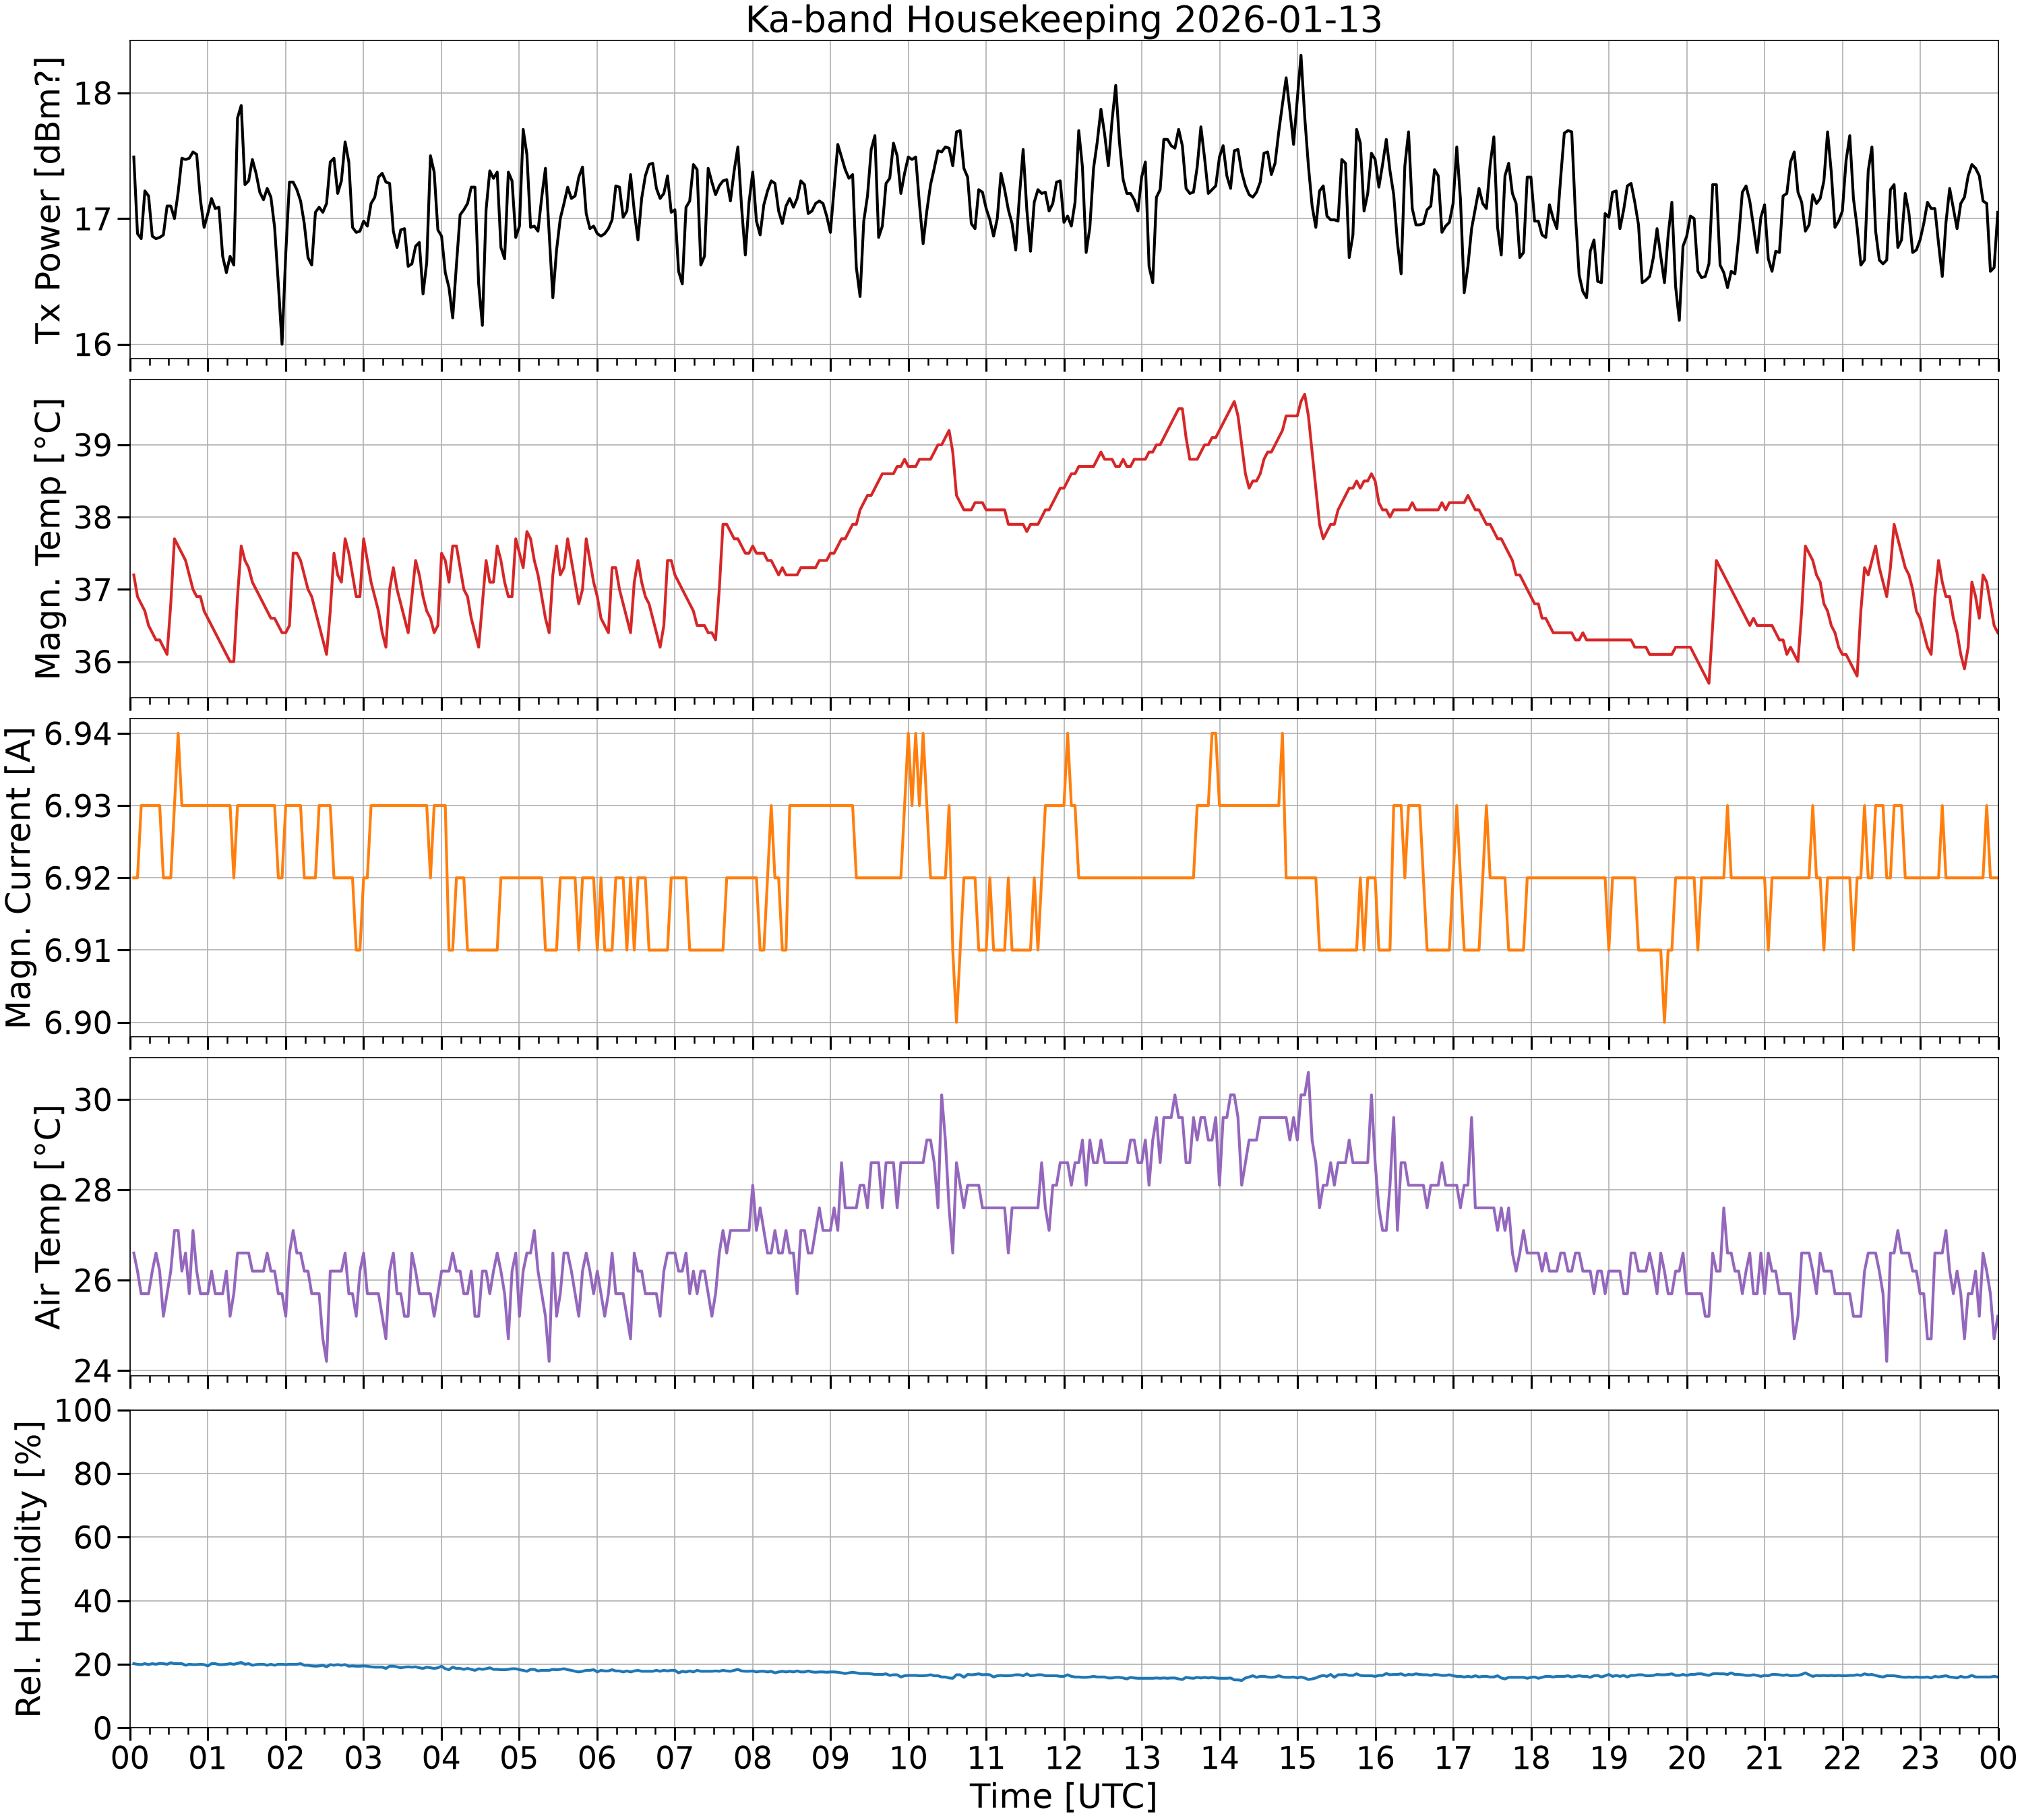Click the Tx Power peak near 15 UTC
Image resolution: width=2022 pixels, height=1820 pixels.
point(1301,56)
